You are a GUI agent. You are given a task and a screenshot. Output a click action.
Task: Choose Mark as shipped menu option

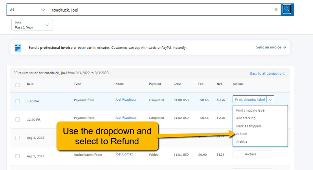(x=248, y=126)
